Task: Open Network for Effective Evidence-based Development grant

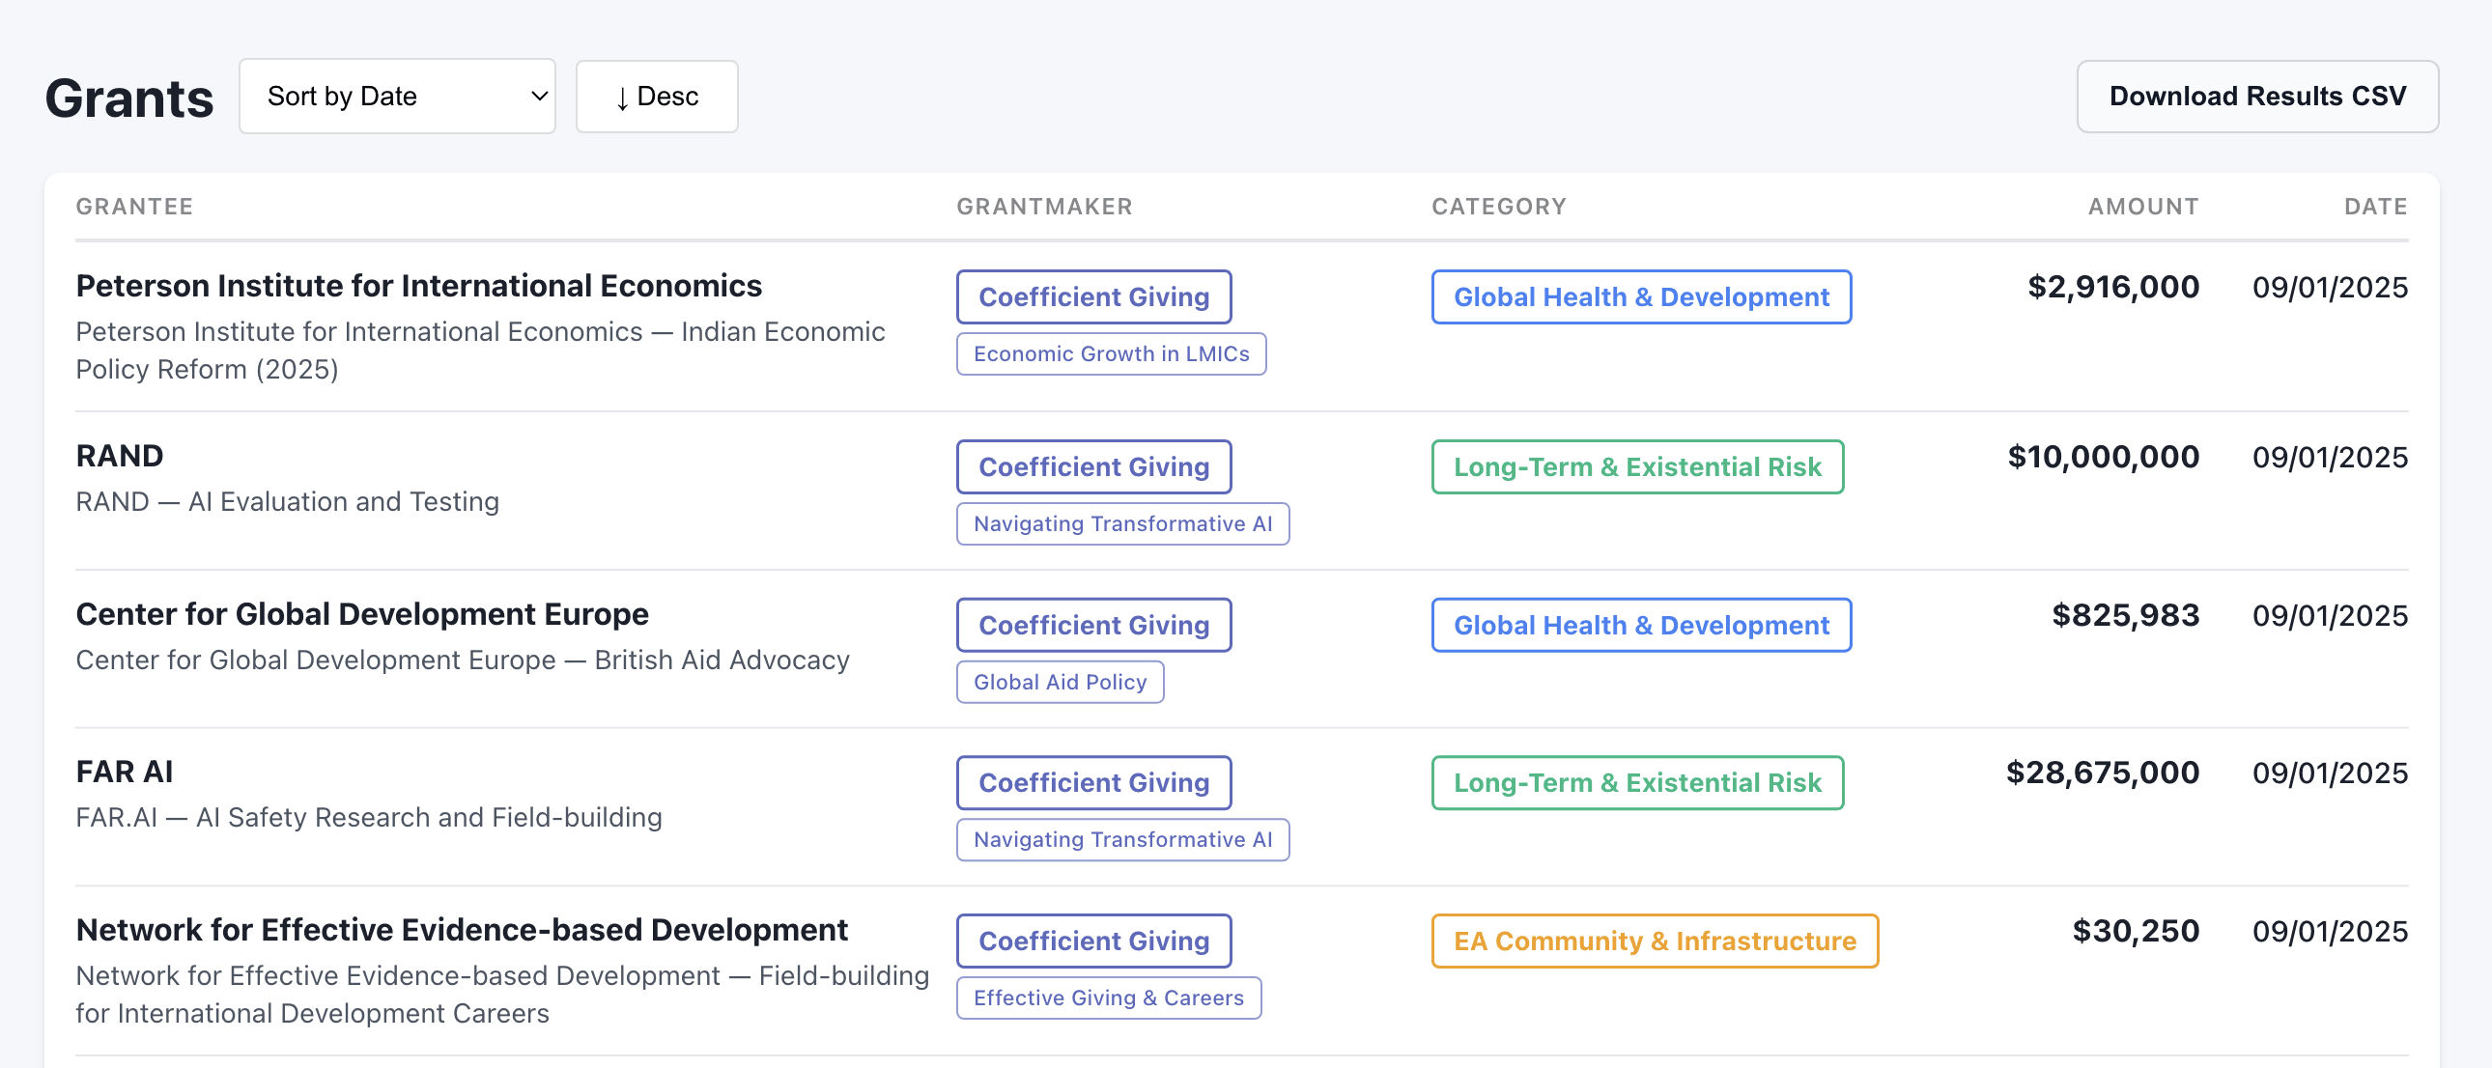Action: (x=462, y=930)
